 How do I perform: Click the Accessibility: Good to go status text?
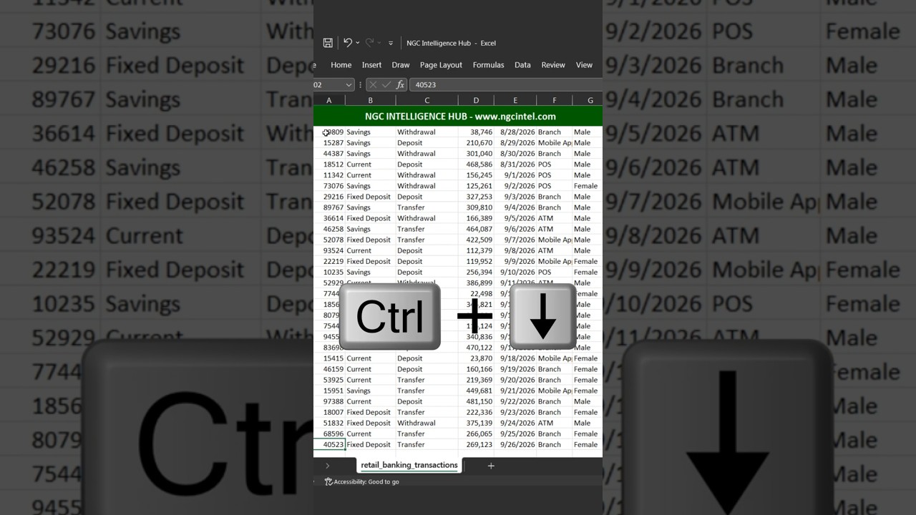(x=366, y=482)
